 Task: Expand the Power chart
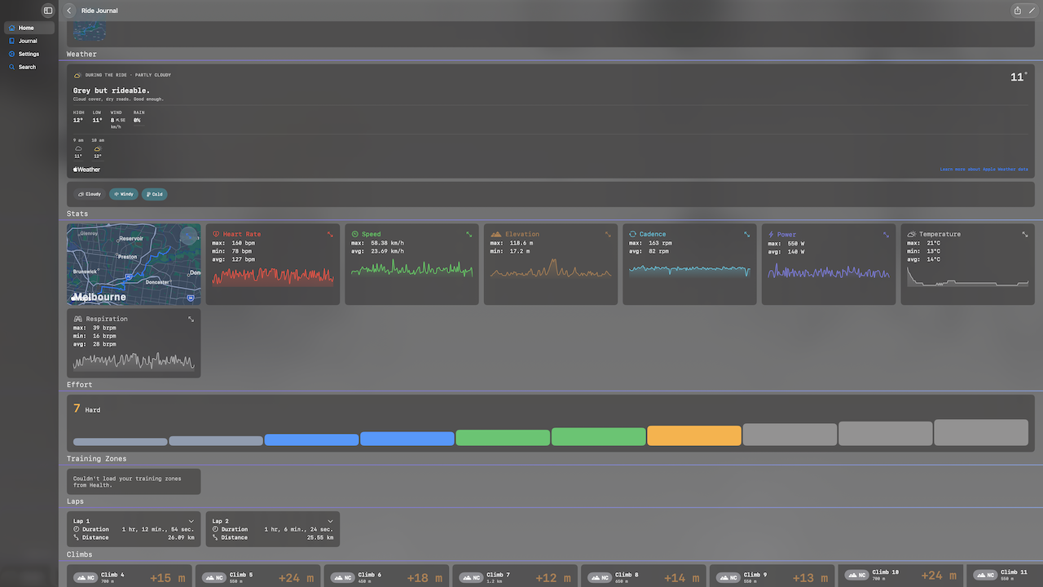point(886,234)
